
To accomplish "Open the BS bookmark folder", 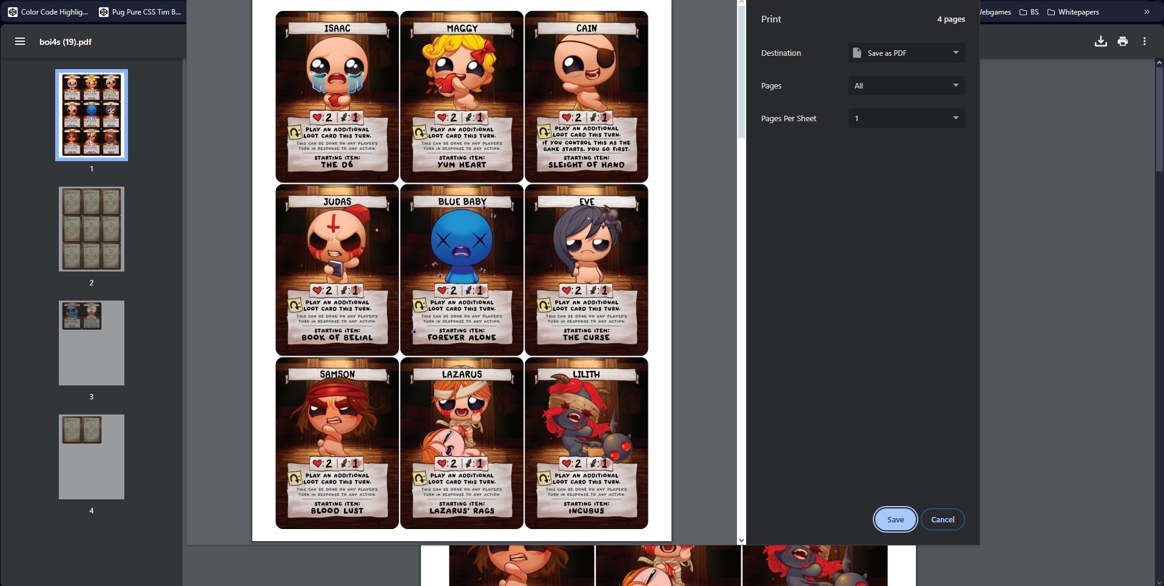I will (1029, 12).
